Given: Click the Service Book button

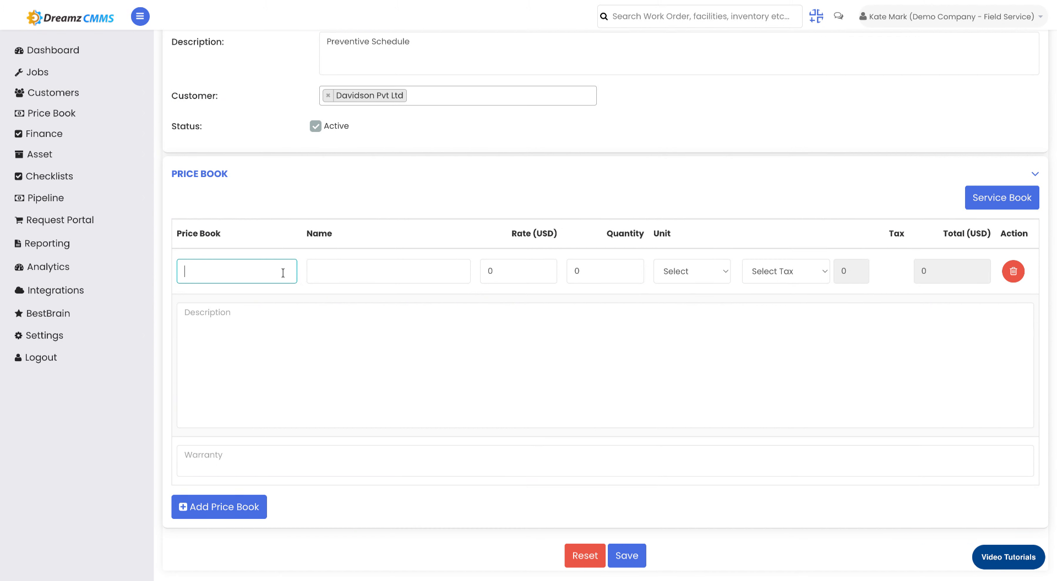Looking at the screenshot, I should pyautogui.click(x=1002, y=198).
